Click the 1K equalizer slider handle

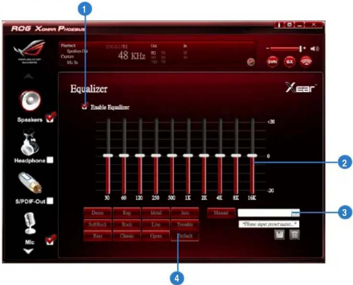coord(188,156)
